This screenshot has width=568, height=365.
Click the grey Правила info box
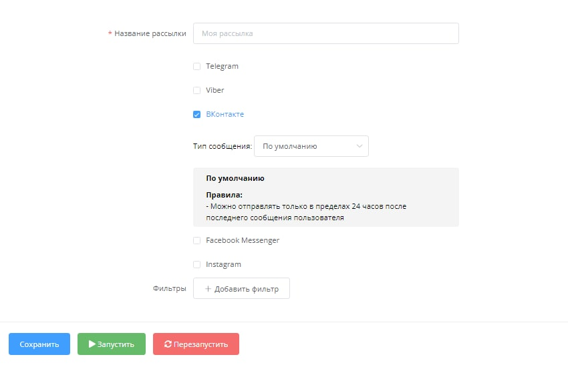coord(325,198)
